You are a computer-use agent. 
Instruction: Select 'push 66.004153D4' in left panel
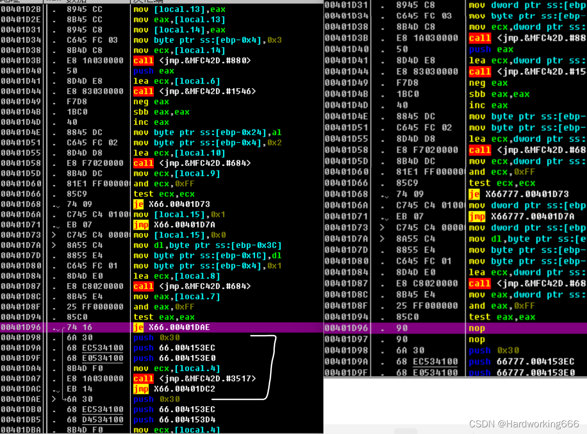click(174, 420)
